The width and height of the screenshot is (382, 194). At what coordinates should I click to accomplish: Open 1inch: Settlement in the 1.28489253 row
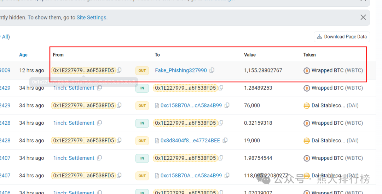click(74, 88)
